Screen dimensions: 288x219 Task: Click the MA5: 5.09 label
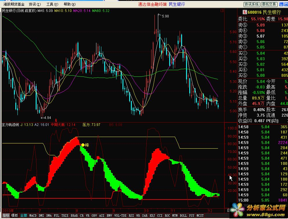tap(45, 11)
